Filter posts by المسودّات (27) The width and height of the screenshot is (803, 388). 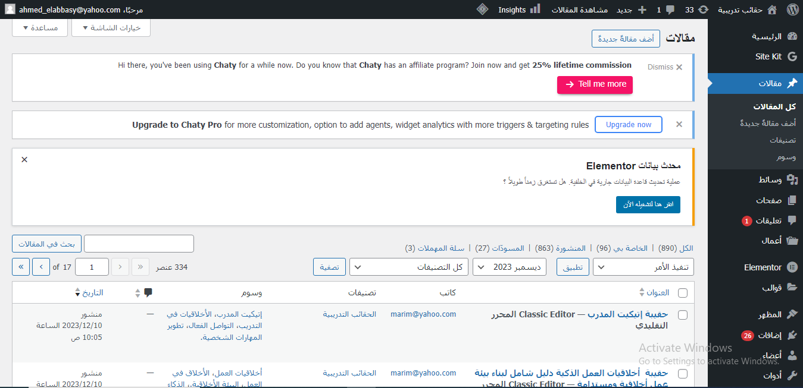point(499,248)
